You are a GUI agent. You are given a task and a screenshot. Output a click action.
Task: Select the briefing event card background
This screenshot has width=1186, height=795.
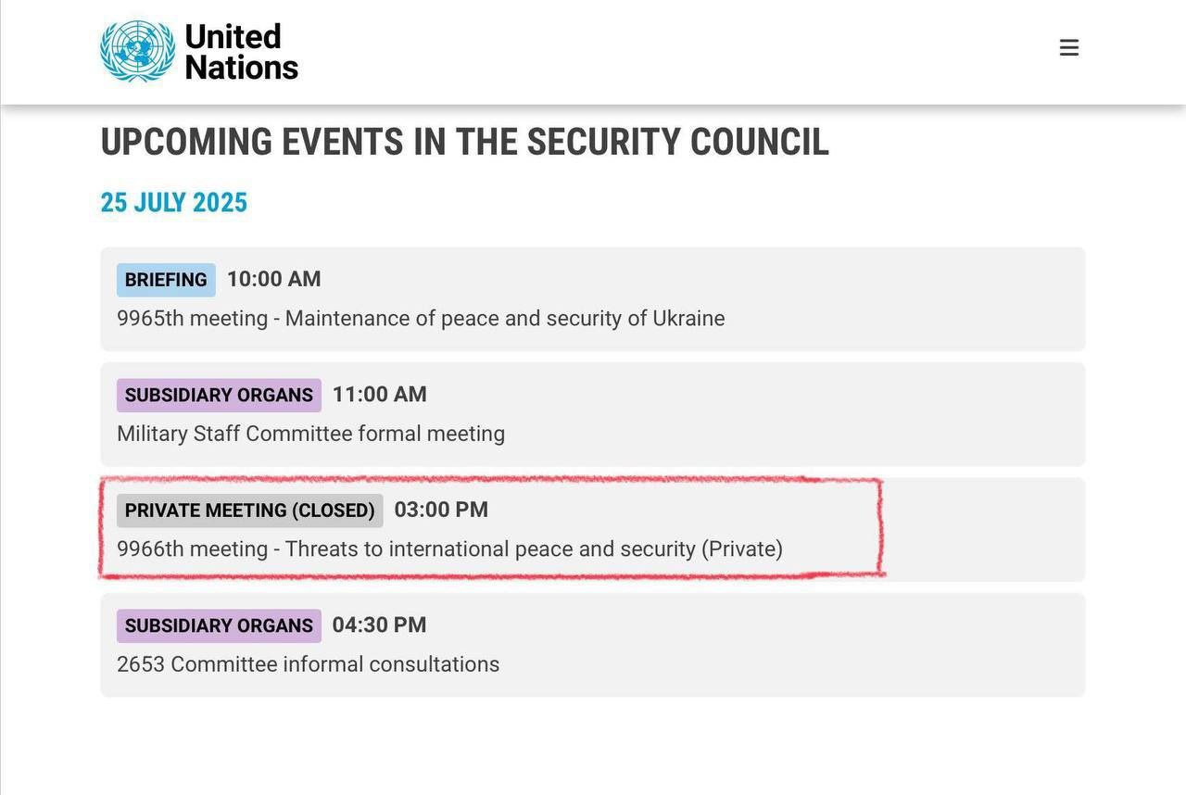pos(593,299)
